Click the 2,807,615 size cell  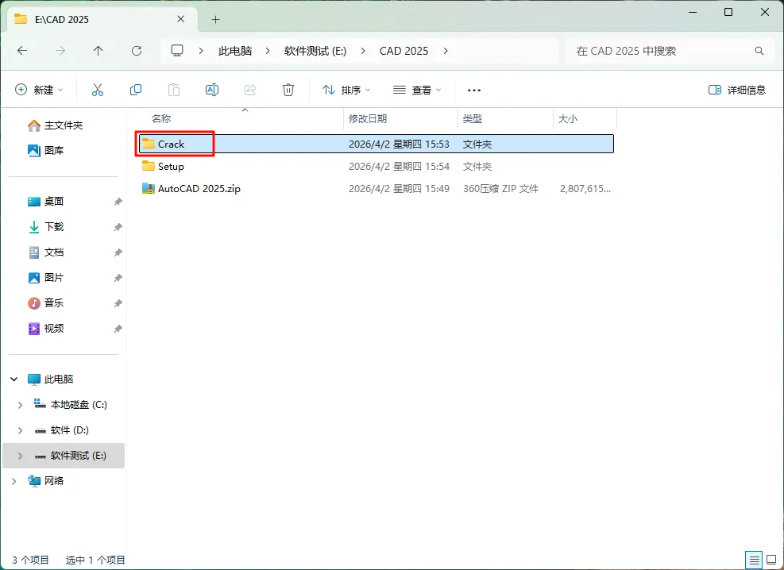pos(585,188)
